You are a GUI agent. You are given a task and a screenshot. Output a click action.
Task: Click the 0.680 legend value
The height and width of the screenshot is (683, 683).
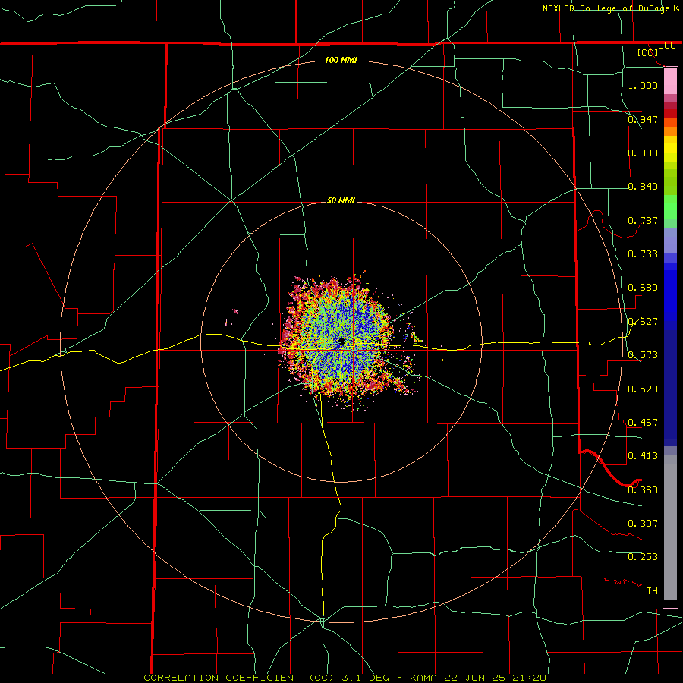(643, 288)
